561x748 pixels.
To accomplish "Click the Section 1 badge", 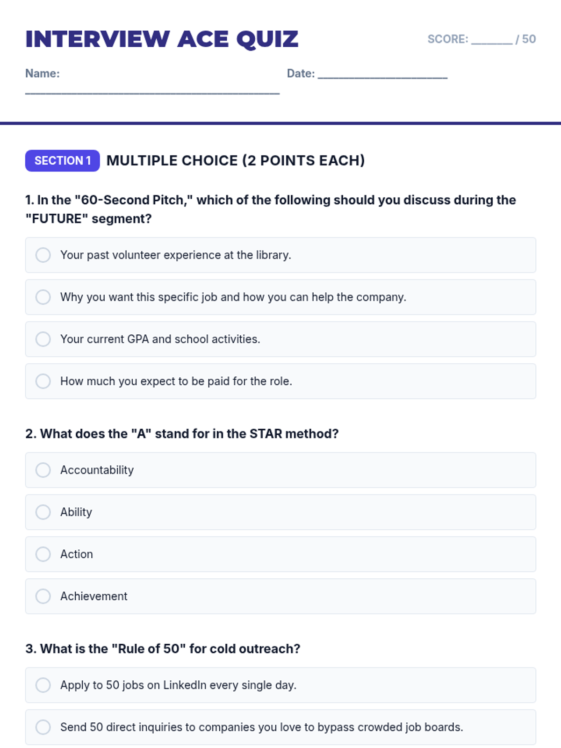I will [62, 161].
